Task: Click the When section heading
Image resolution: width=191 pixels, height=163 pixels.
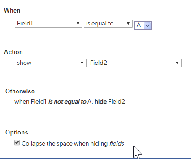Action: [12, 11]
